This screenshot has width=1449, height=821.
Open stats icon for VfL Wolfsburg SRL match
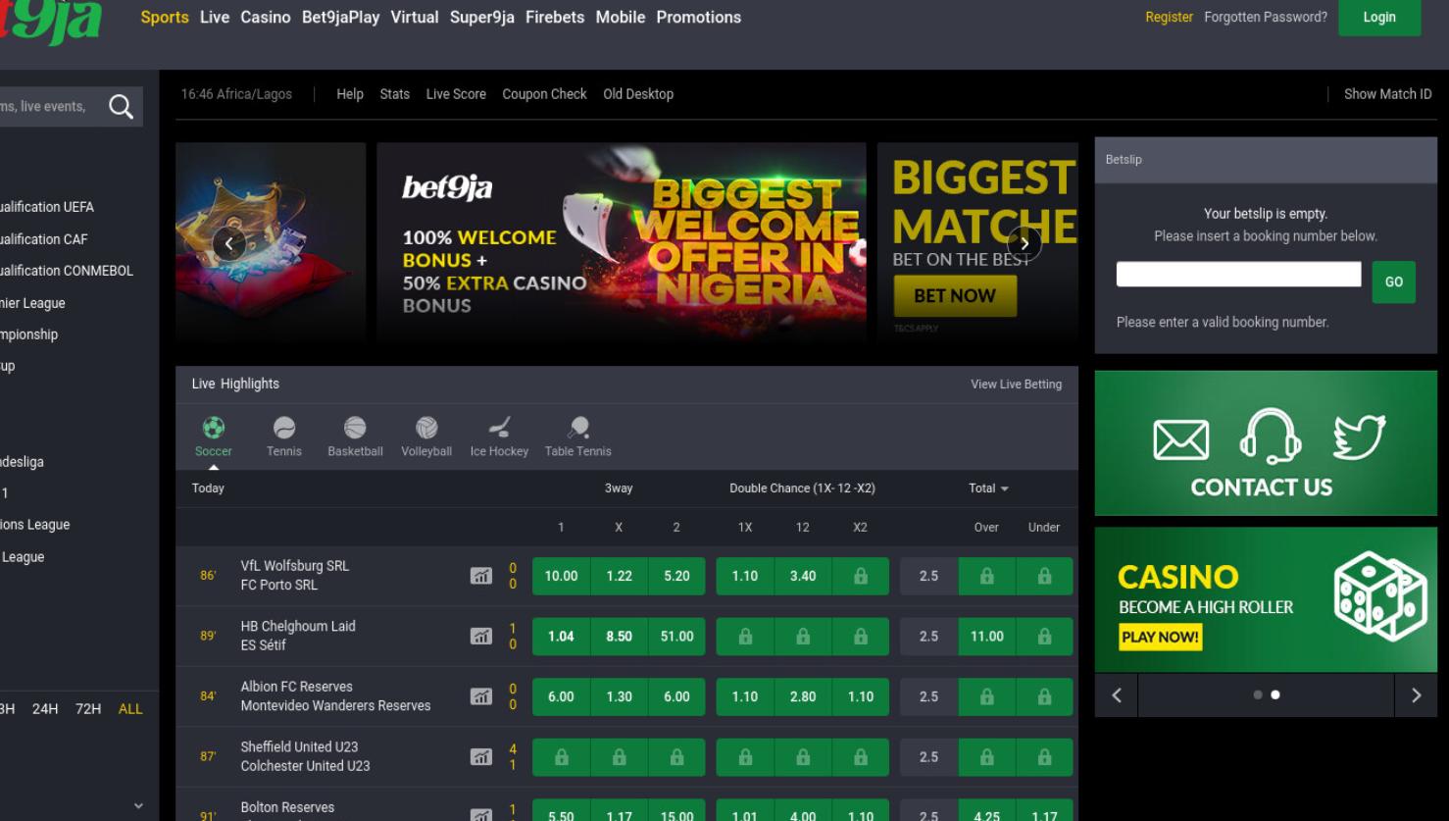[x=480, y=576]
